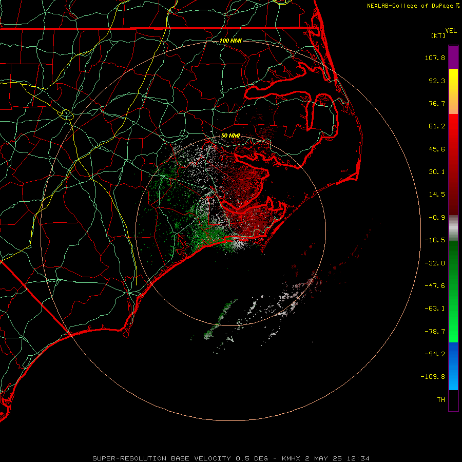
Task: Select the -0.9 velocity value
Action: [x=437, y=218]
